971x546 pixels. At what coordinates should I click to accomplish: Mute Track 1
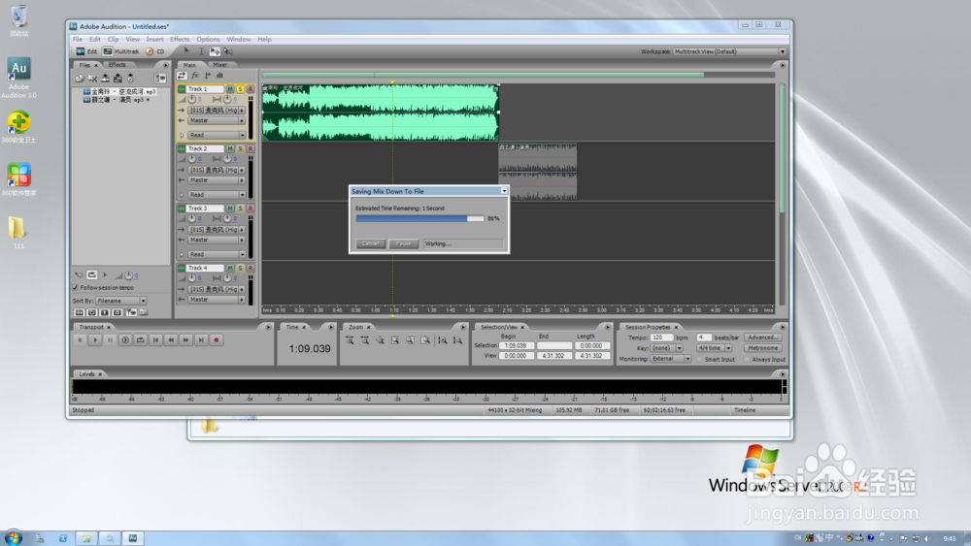(230, 89)
